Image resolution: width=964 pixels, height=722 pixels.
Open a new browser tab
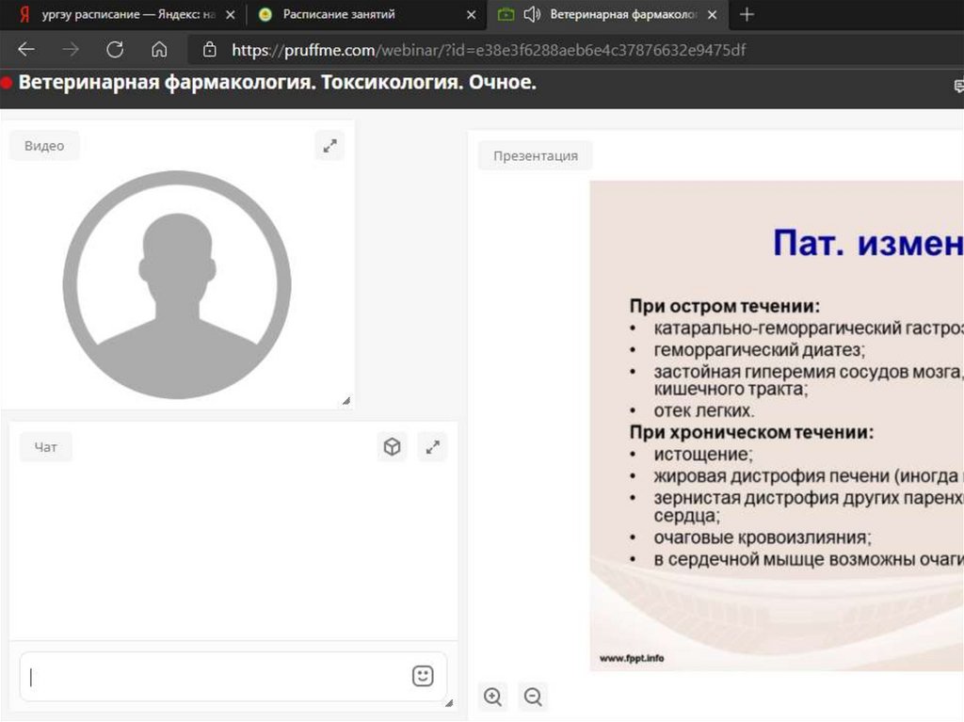coord(747,15)
